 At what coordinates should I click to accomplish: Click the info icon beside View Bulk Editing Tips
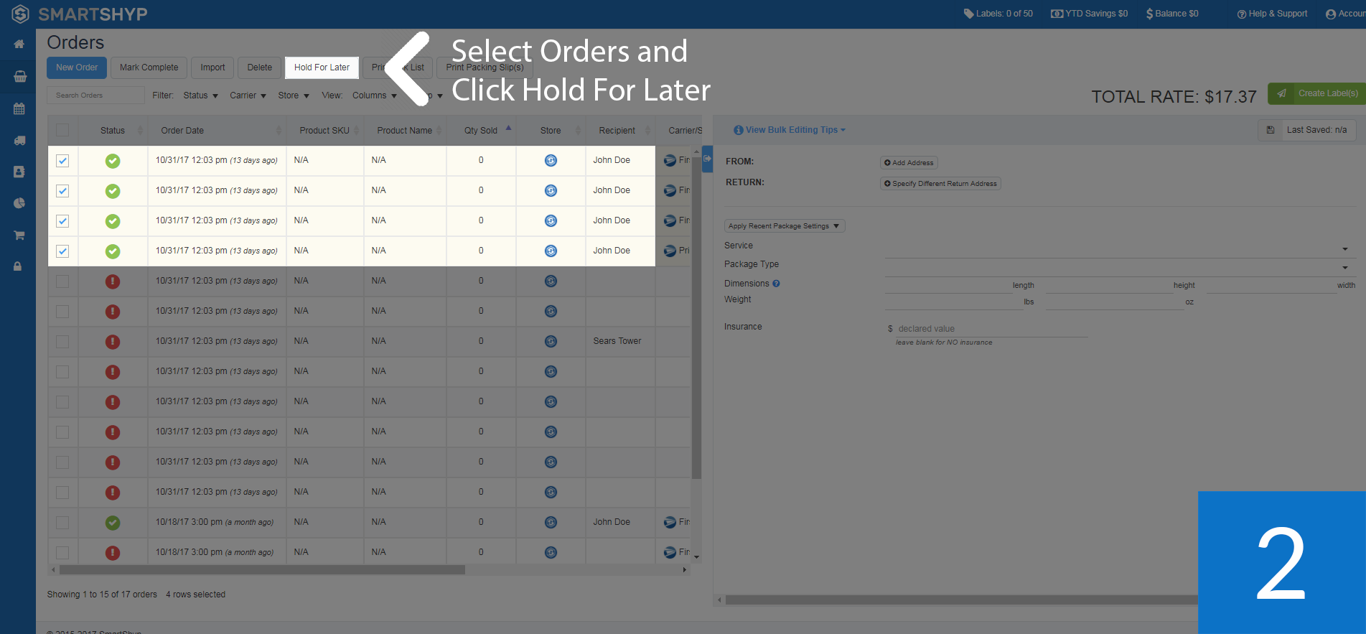(x=739, y=130)
